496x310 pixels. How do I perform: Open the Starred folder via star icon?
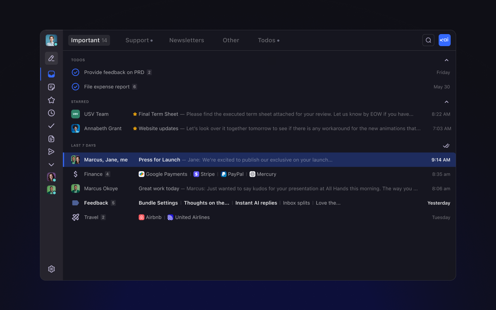[x=51, y=100]
